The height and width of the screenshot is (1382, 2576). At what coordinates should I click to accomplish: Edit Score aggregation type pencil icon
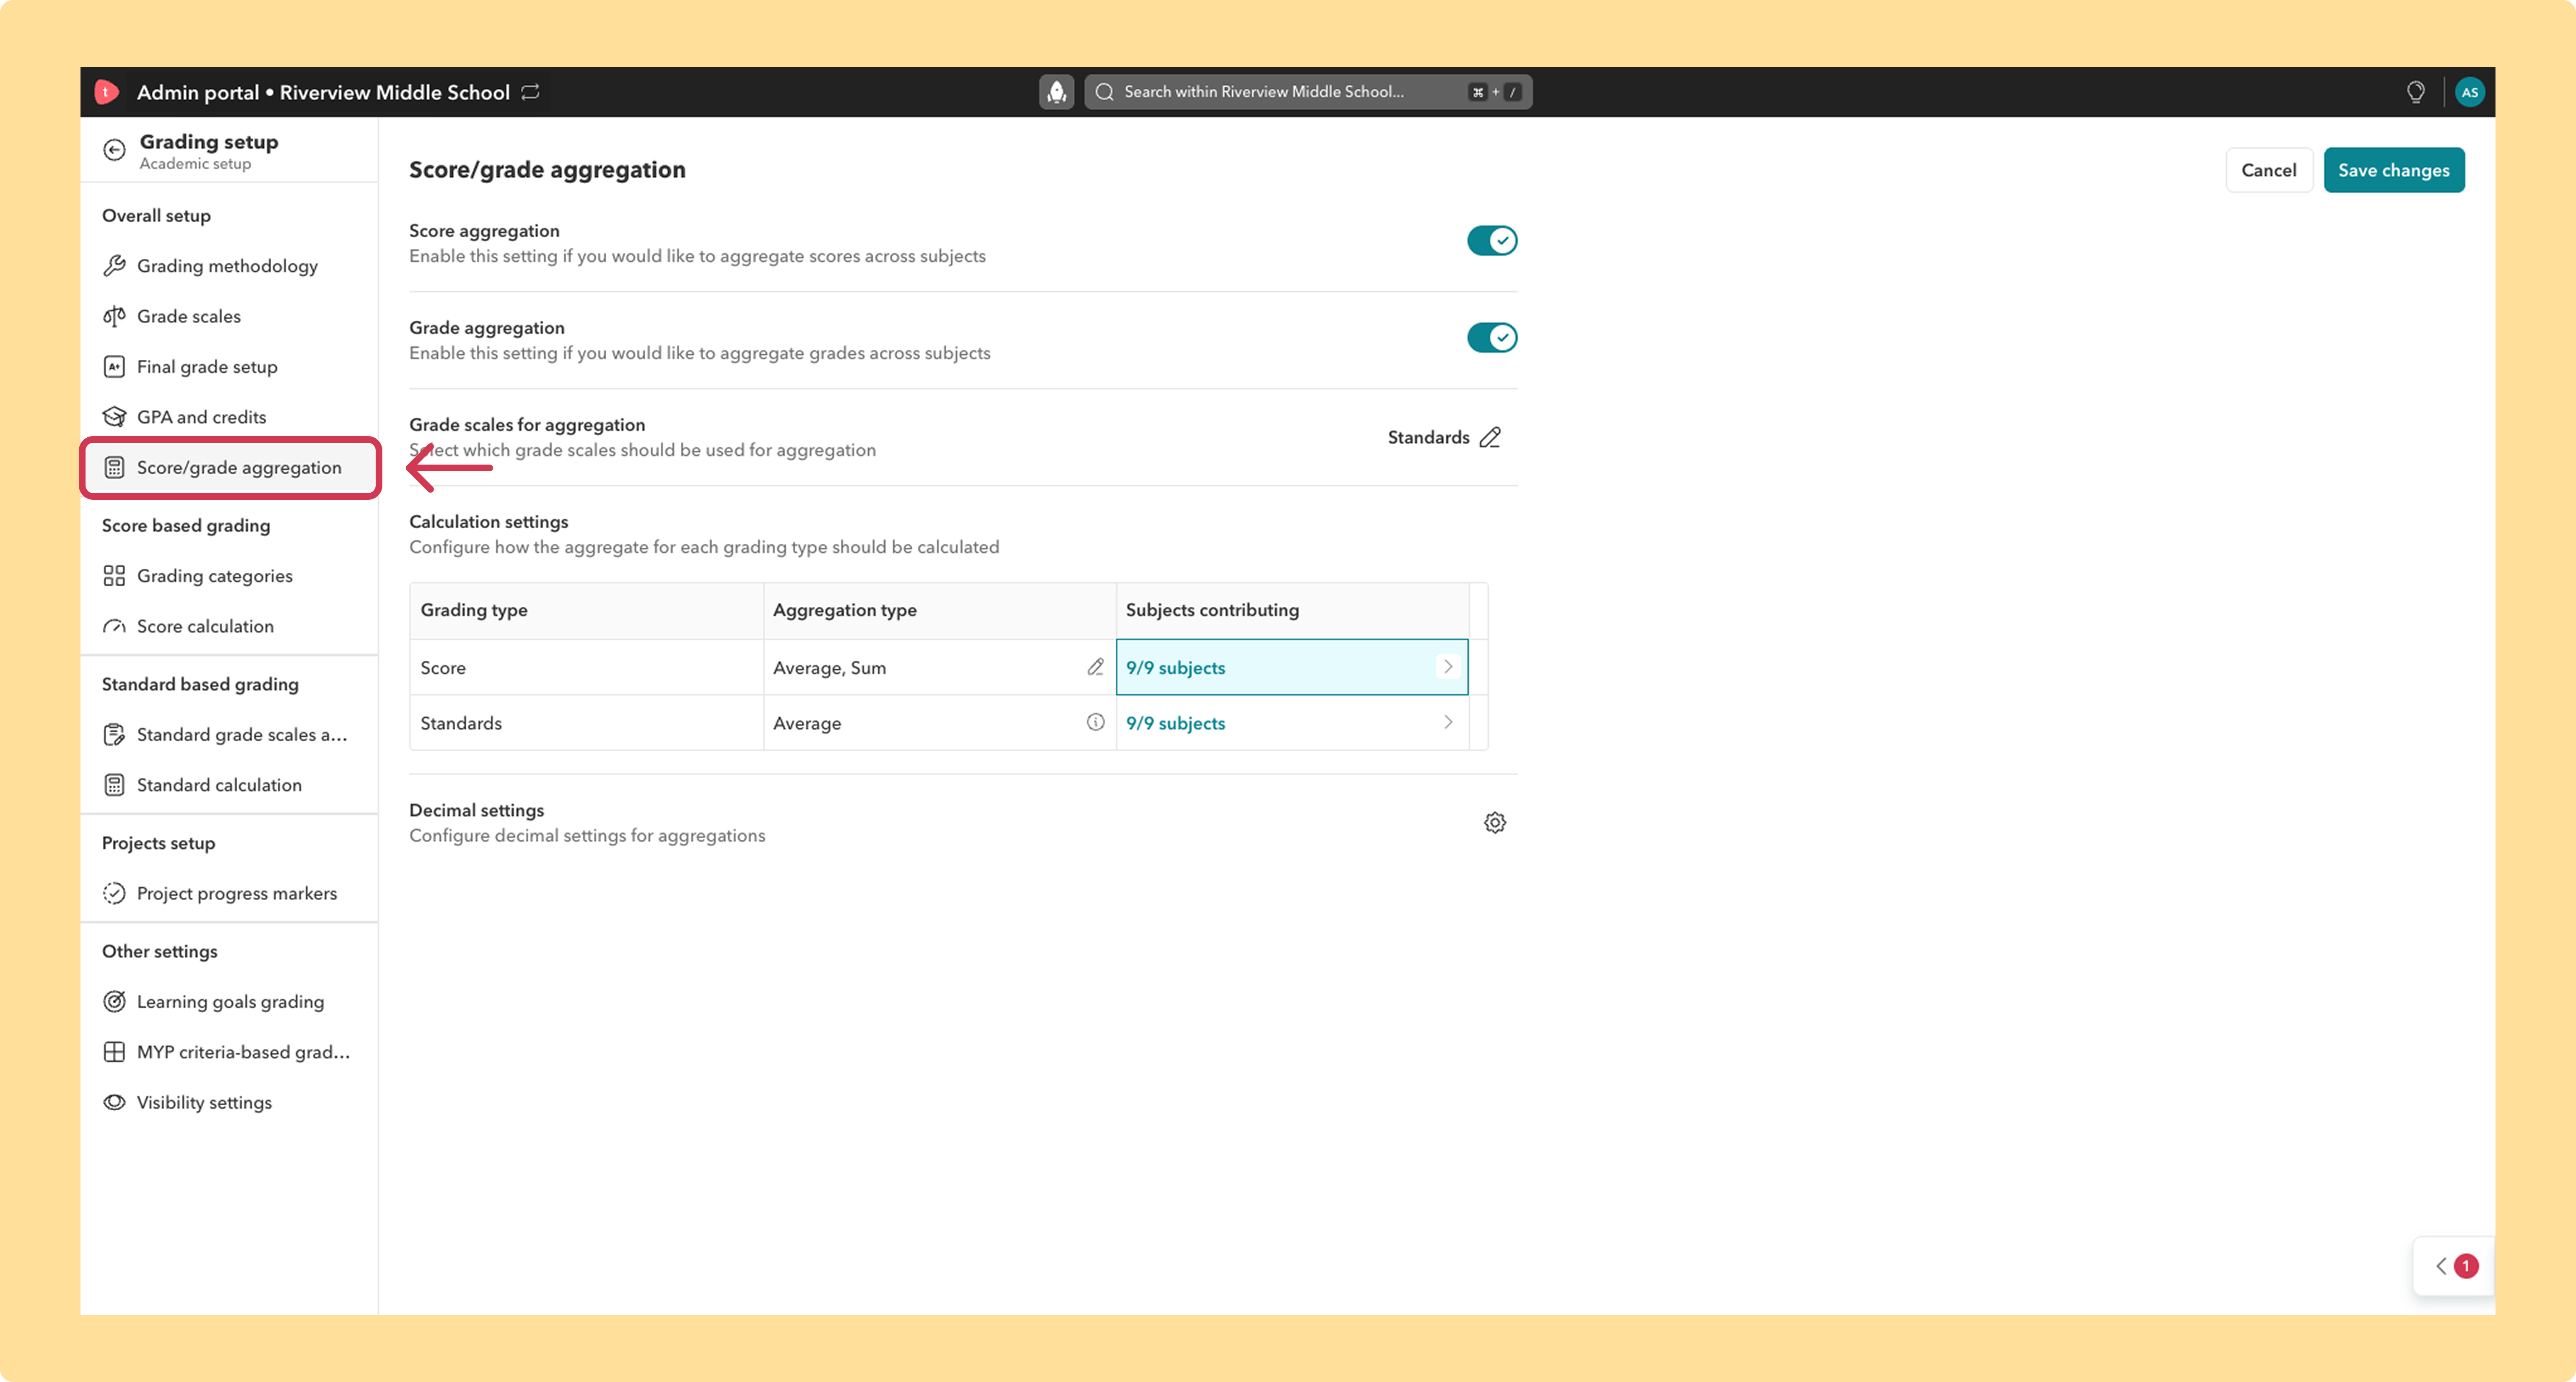click(x=1095, y=667)
